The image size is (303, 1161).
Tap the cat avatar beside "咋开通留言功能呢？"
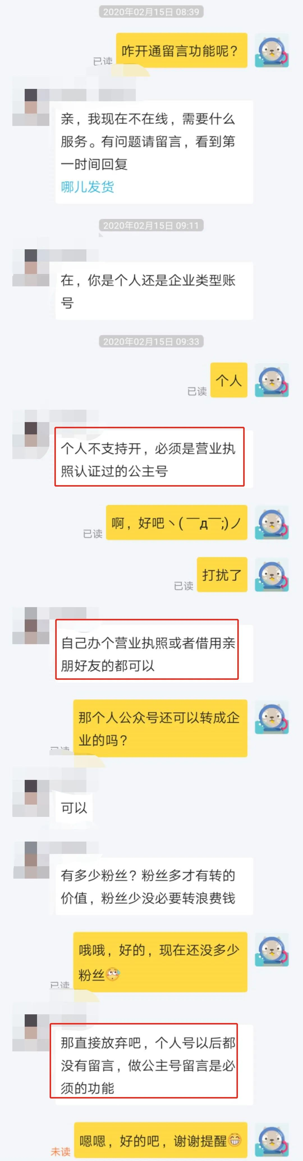[x=272, y=50]
